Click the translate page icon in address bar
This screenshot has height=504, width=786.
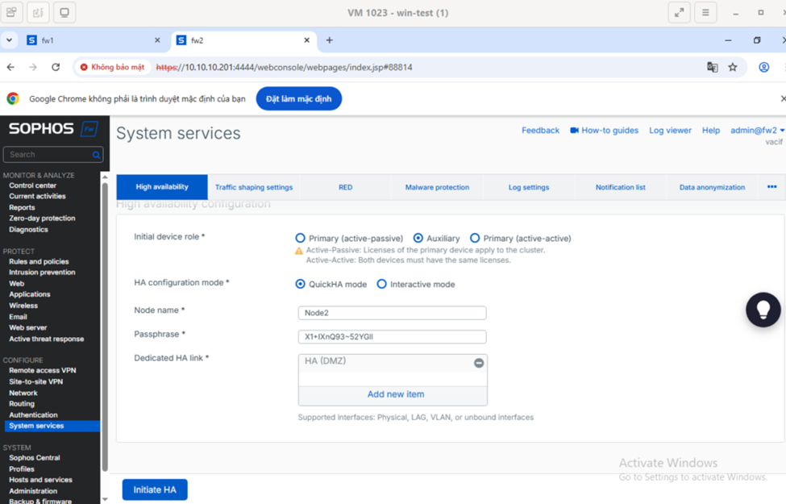[713, 67]
